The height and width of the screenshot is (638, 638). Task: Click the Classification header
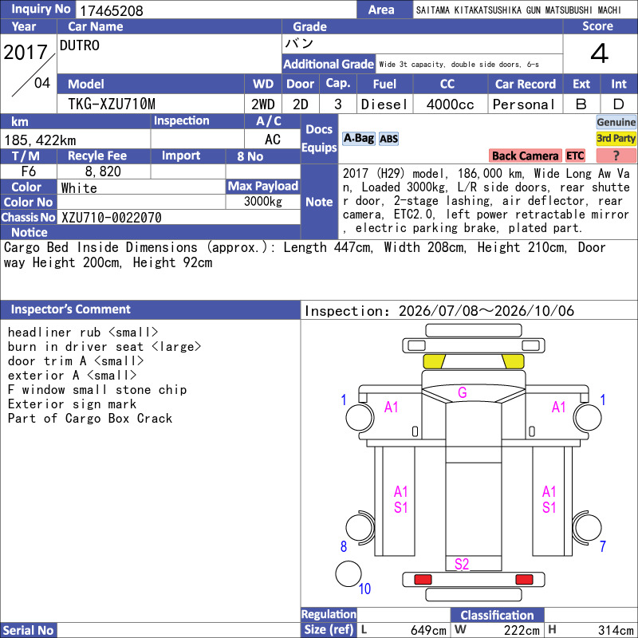497,615
